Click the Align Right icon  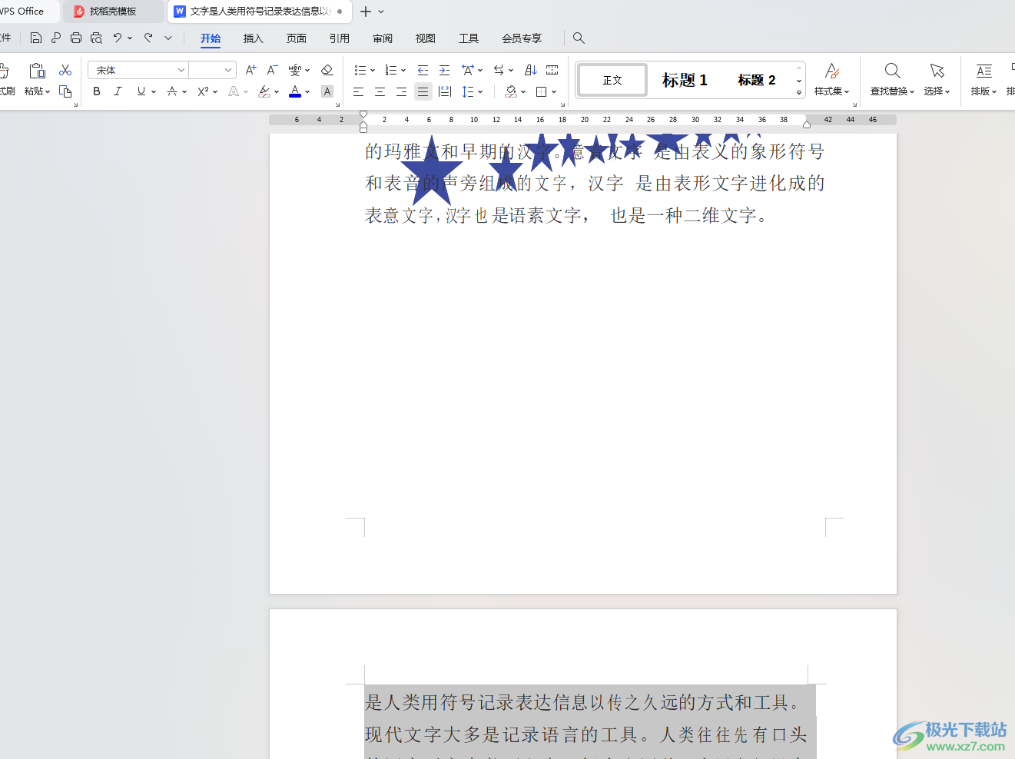[x=401, y=91]
